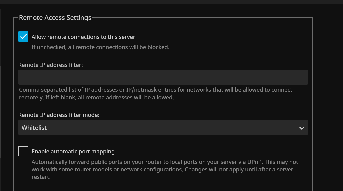
Task: Click the dark title bar strip at top
Action: click(171, 2)
